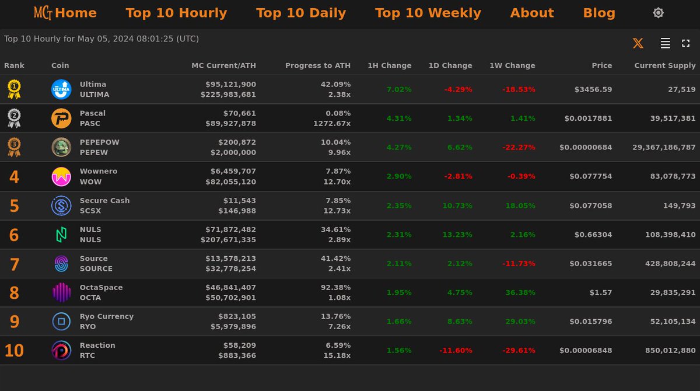Open the PEPEPOW coin name link
Image resolution: width=700 pixels, height=391 pixels.
(x=100, y=142)
